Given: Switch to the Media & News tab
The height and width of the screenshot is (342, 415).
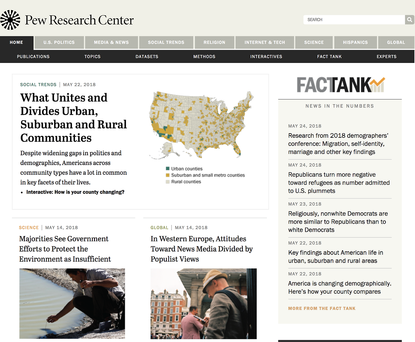Looking at the screenshot, I should point(112,42).
